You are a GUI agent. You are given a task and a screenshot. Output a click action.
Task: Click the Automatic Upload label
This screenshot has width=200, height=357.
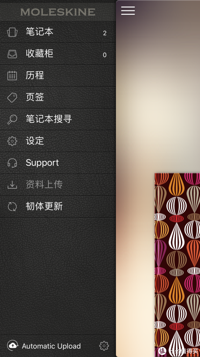point(51,346)
